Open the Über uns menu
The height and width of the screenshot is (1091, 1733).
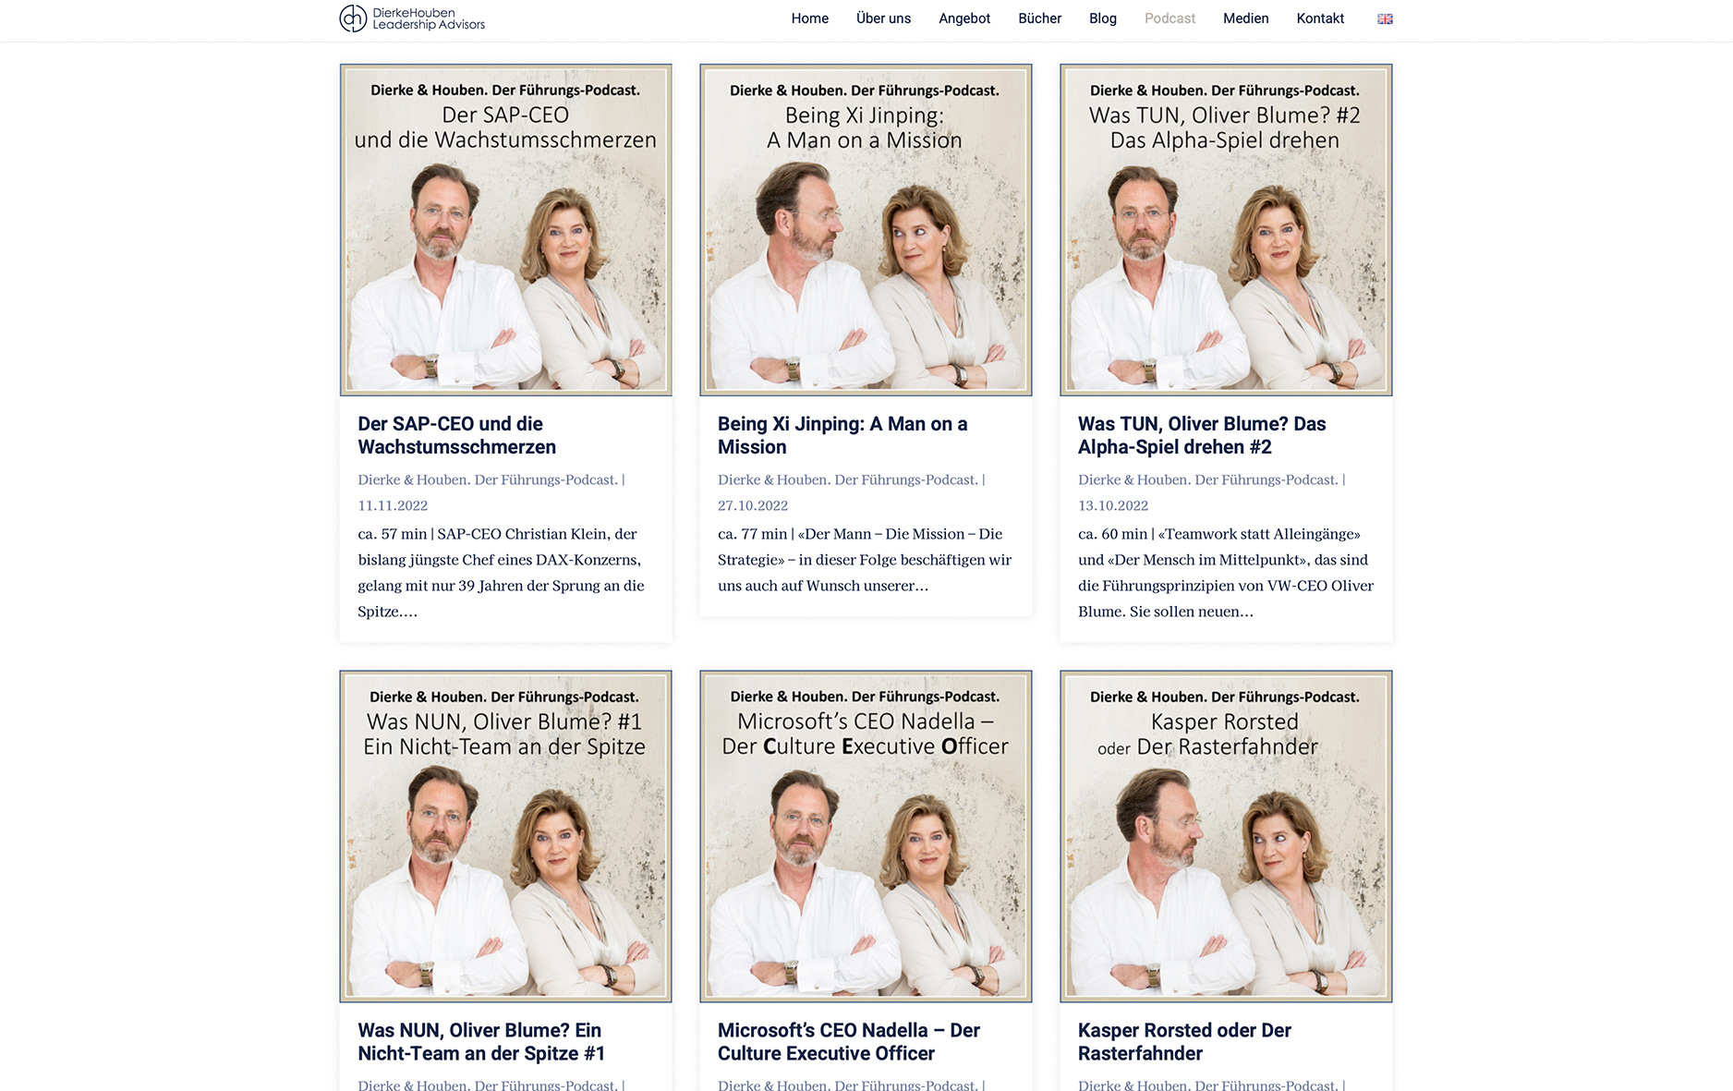coord(883,18)
